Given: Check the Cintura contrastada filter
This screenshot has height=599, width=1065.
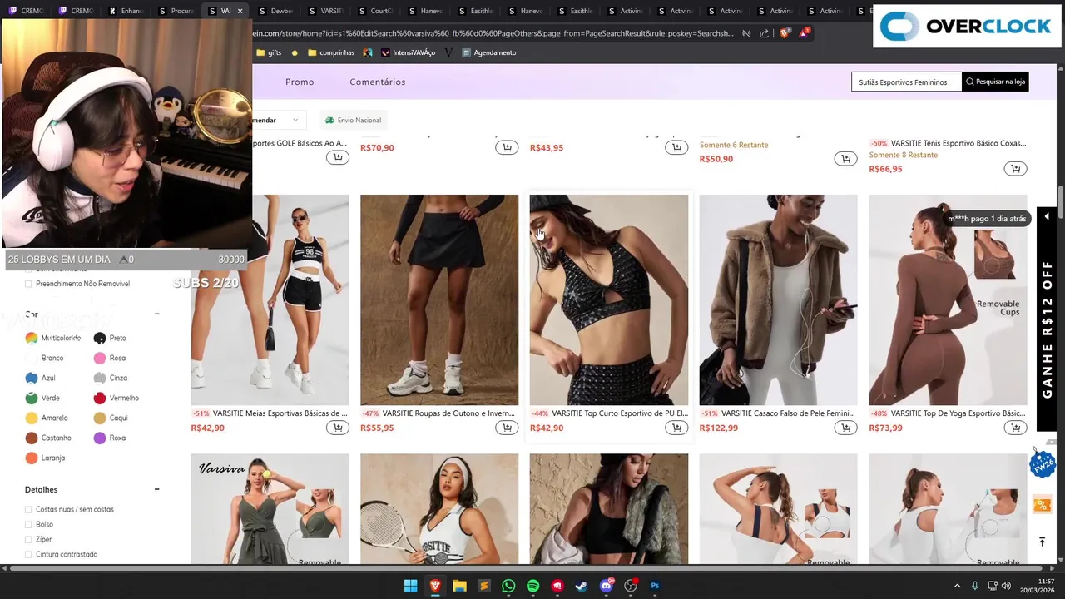Looking at the screenshot, I should 28,554.
